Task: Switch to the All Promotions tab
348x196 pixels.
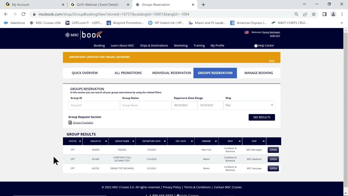Action: point(128,73)
